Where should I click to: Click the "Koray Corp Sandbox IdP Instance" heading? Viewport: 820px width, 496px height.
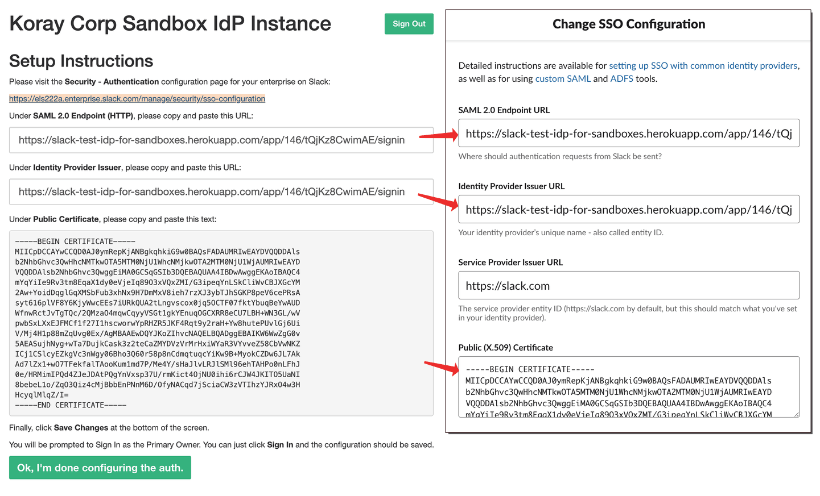(170, 23)
